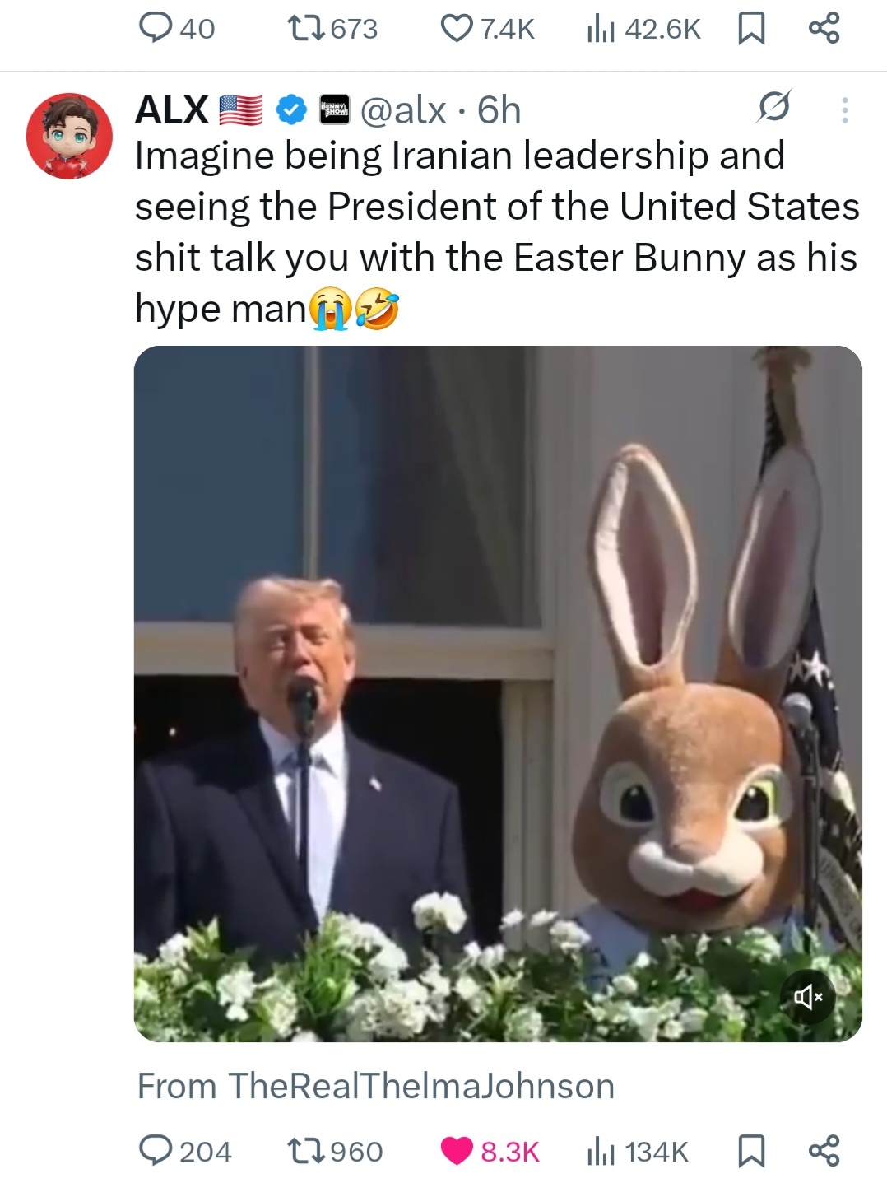This screenshot has width=887, height=1183.
Task: Open the ALX display name profile
Action: 171,109
